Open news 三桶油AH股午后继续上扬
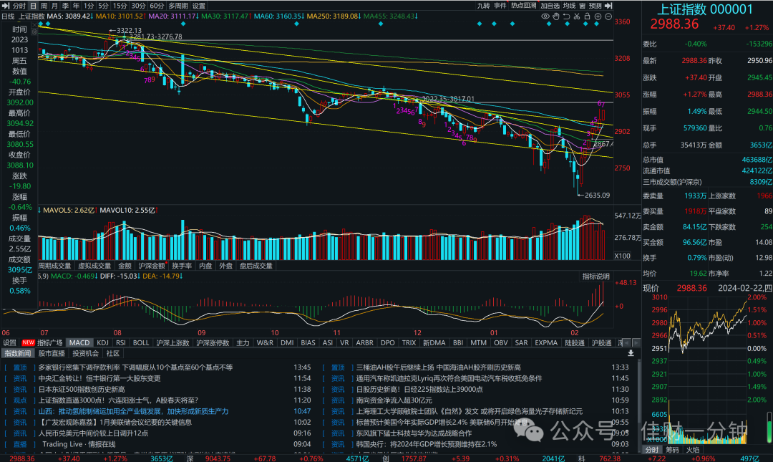 (439, 367)
